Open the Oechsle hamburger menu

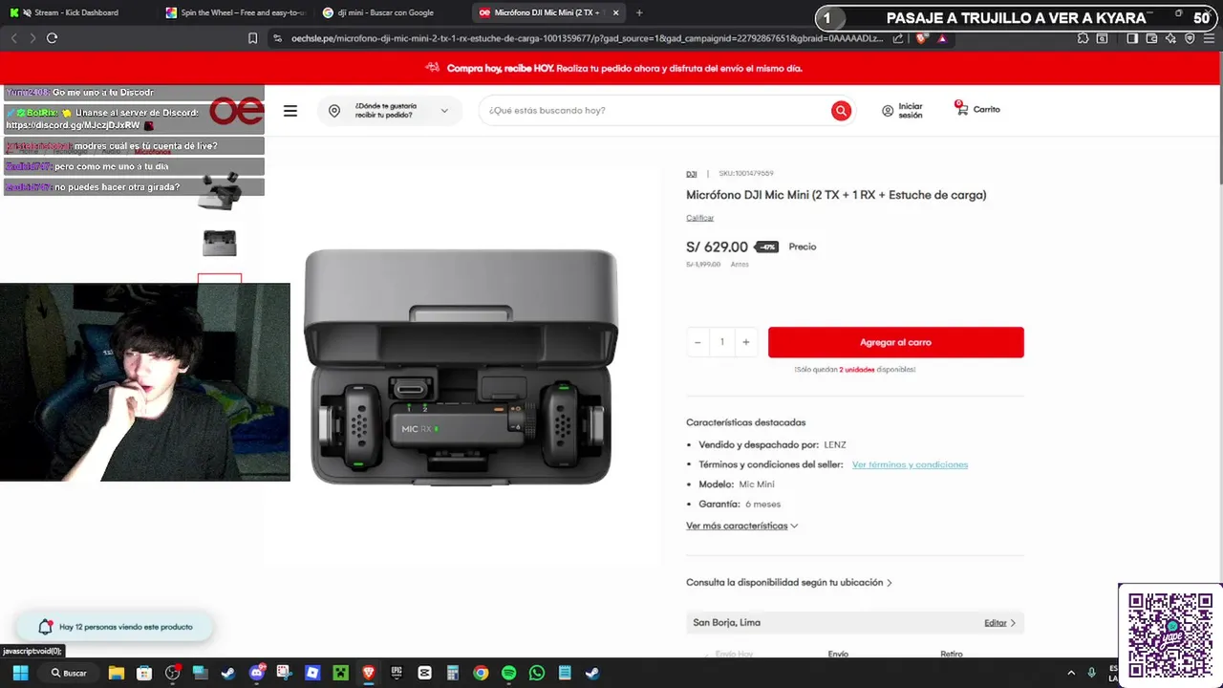[290, 111]
